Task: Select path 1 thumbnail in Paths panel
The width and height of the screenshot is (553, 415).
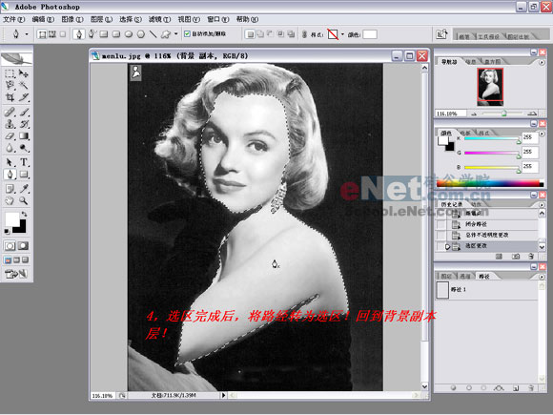Action: click(442, 290)
